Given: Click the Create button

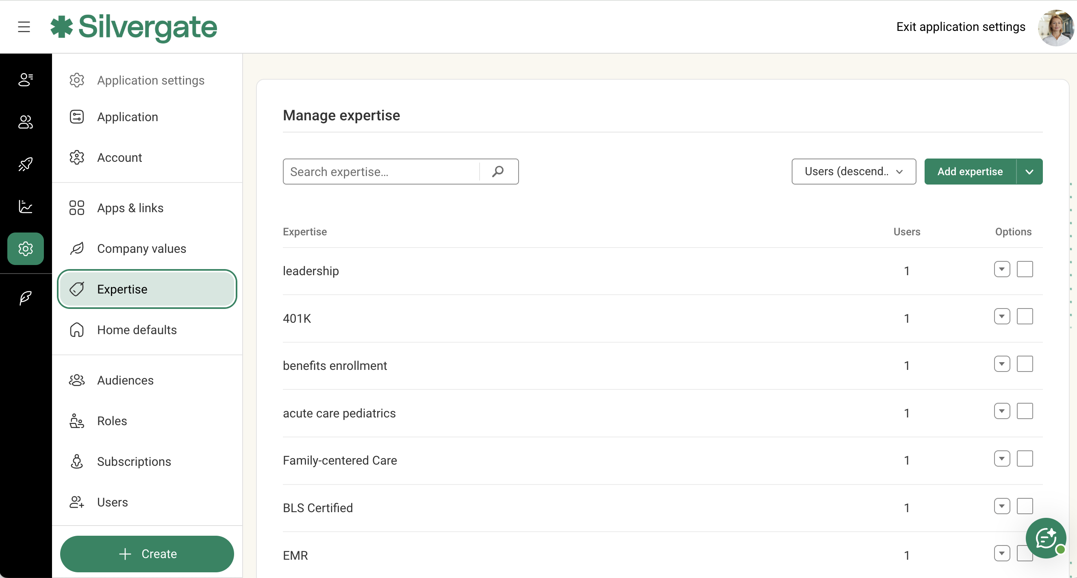Looking at the screenshot, I should click(x=147, y=554).
